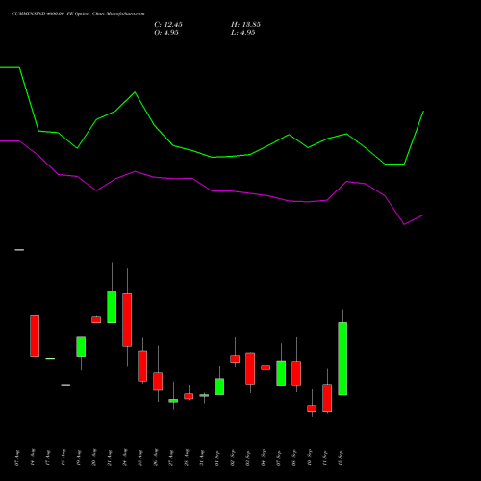
Task: Click the red candle for 14 Aug
Action: 35,336
